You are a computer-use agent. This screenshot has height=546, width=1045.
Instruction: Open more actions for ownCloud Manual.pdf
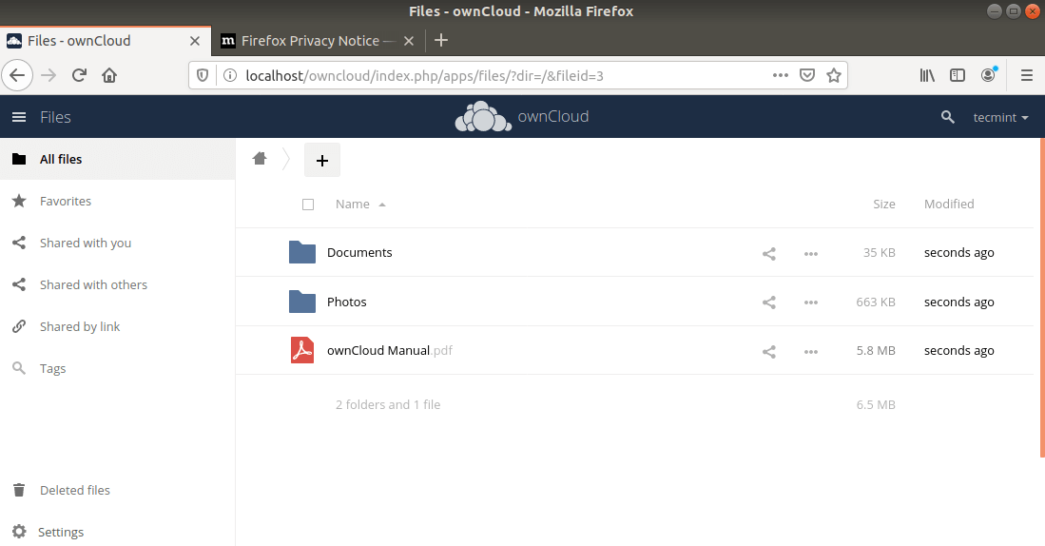coord(810,351)
